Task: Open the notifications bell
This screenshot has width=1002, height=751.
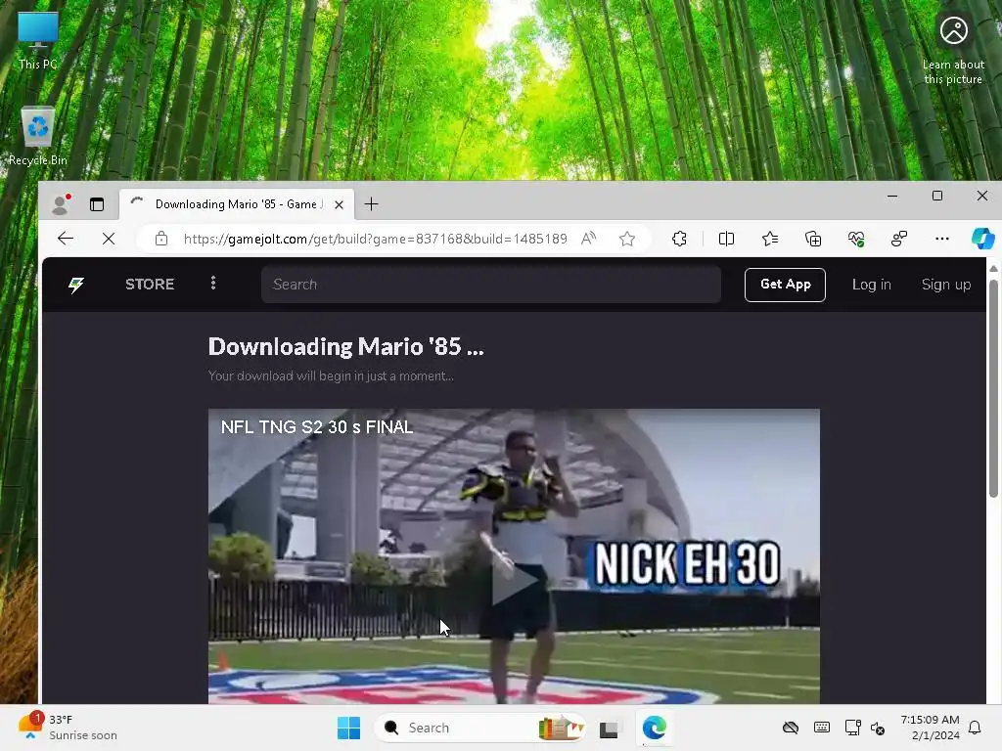Action: 975,728
